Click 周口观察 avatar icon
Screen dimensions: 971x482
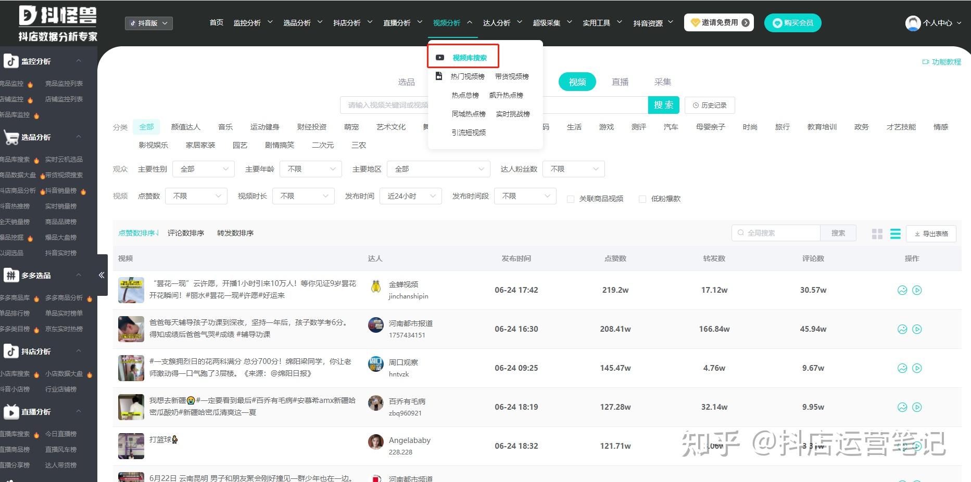click(x=376, y=364)
